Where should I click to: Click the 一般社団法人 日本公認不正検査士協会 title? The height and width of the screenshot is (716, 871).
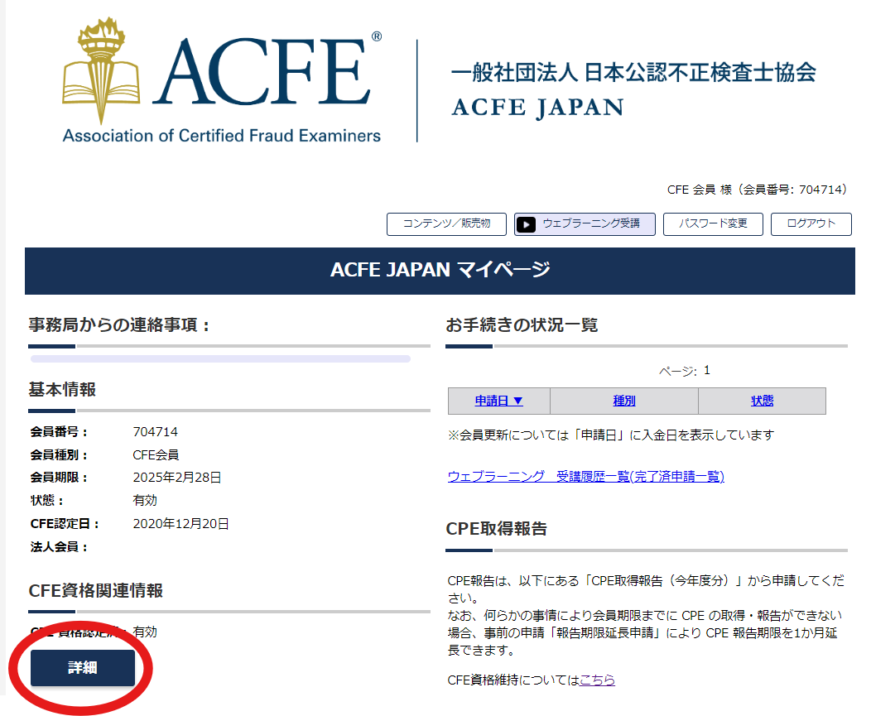click(634, 72)
